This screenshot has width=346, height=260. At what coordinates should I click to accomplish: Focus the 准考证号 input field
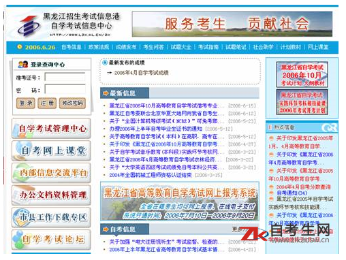[65, 77]
